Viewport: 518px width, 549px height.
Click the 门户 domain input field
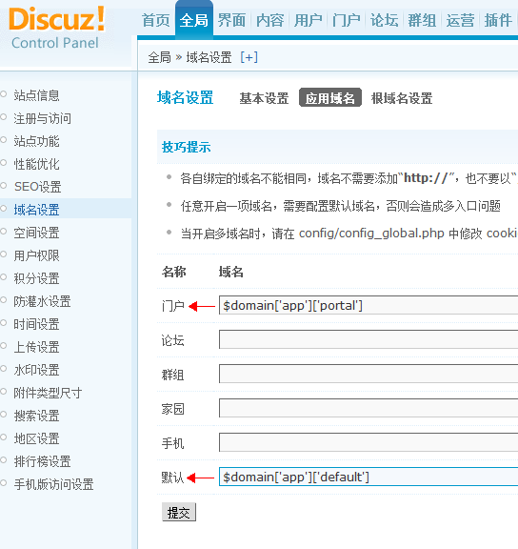(x=369, y=305)
